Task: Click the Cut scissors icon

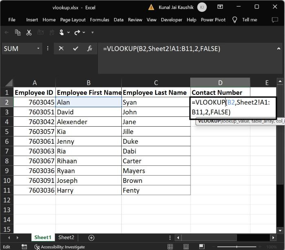Action: [29, 32]
